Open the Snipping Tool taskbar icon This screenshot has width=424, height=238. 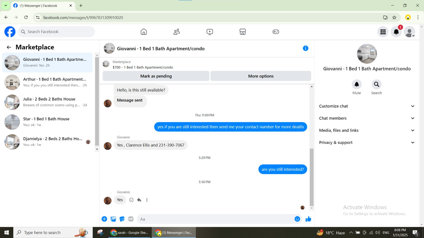coord(100,232)
